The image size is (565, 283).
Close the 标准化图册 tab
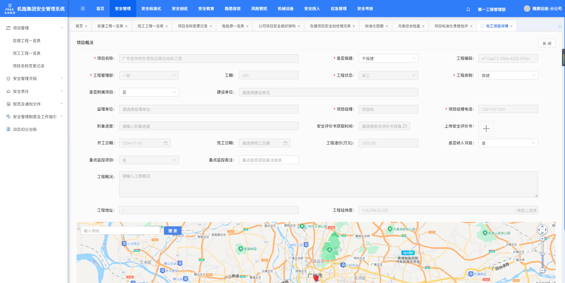point(387,26)
